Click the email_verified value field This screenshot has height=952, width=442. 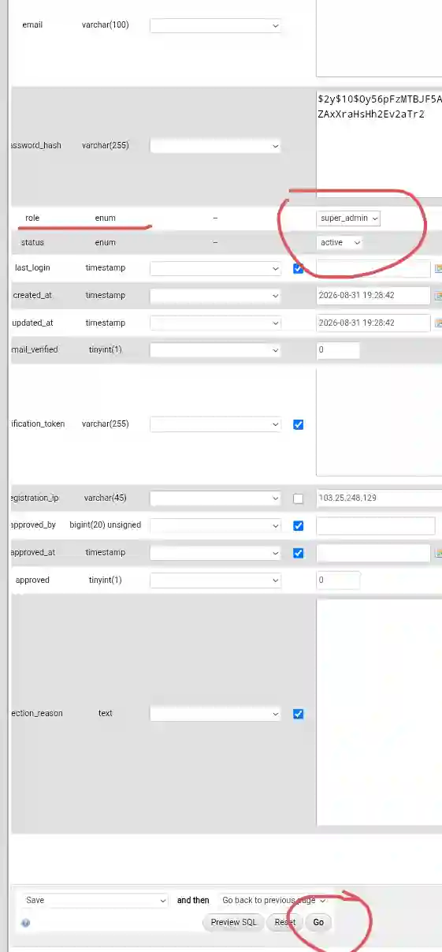click(338, 349)
